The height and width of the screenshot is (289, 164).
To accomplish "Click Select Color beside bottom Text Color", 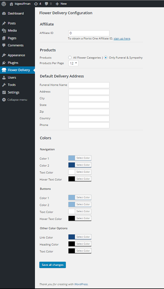I will (x=83, y=251).
